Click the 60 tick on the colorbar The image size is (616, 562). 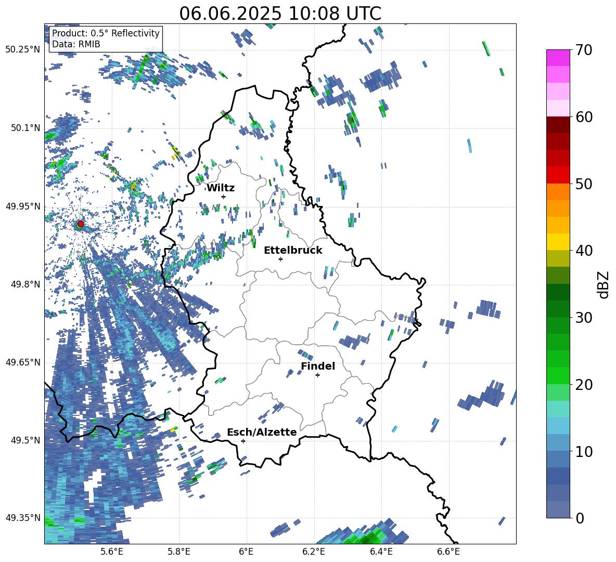click(x=583, y=117)
